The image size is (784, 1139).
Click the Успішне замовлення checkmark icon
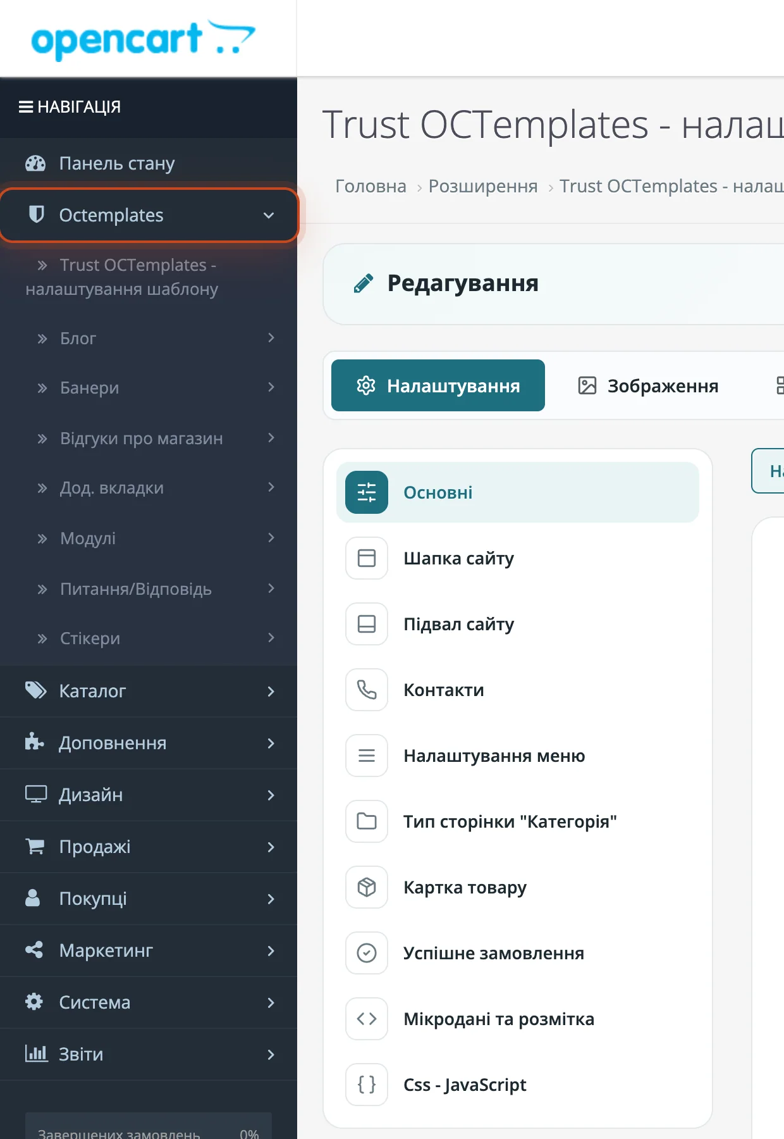367,953
